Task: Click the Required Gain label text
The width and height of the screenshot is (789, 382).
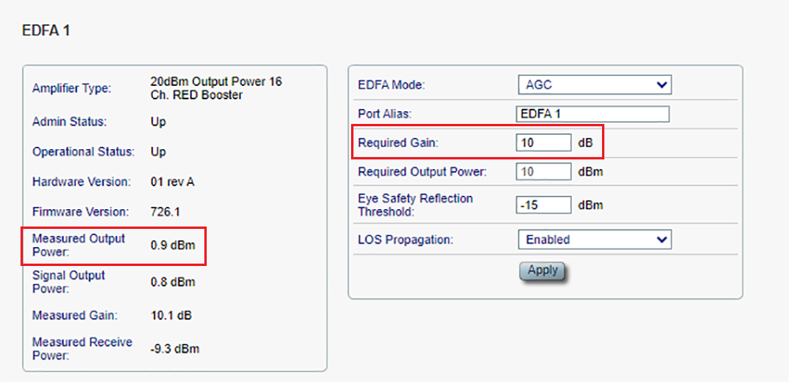Action: [x=398, y=143]
